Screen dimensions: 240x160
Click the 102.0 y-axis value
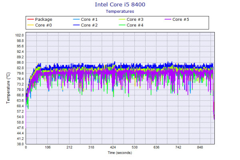click(x=20, y=35)
